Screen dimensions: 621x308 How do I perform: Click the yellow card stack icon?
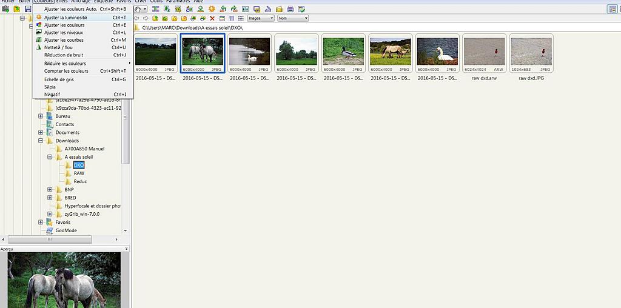(x=279, y=9)
